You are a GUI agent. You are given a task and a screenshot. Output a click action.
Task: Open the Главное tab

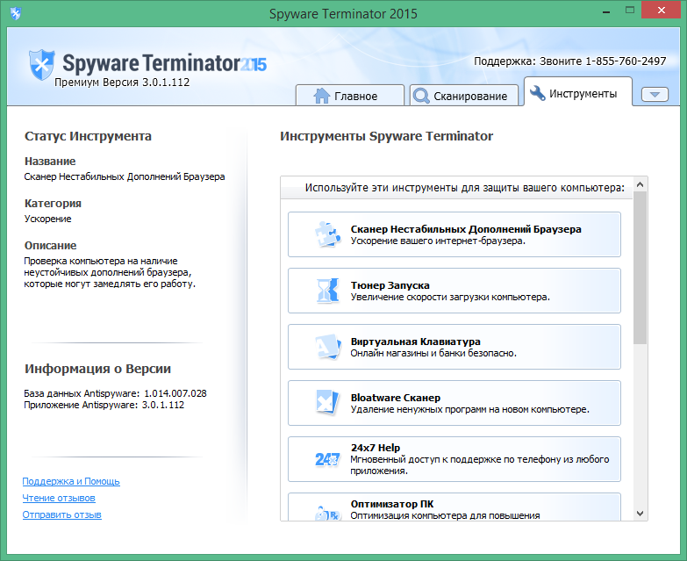click(349, 96)
